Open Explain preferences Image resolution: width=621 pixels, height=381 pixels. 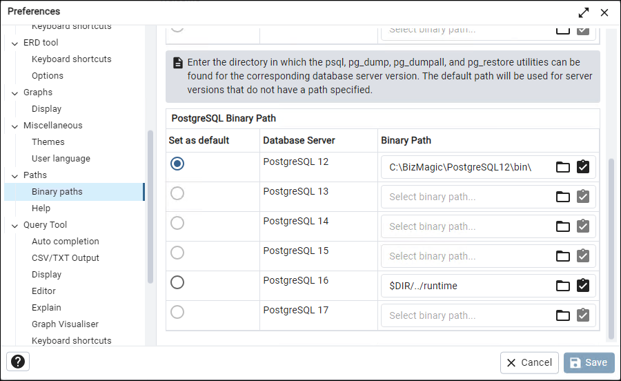click(x=46, y=308)
